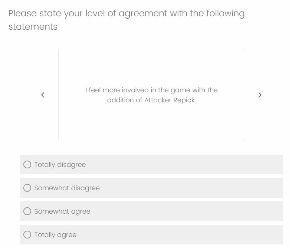Click the 'Totally disagree' label text

[x=60, y=165]
